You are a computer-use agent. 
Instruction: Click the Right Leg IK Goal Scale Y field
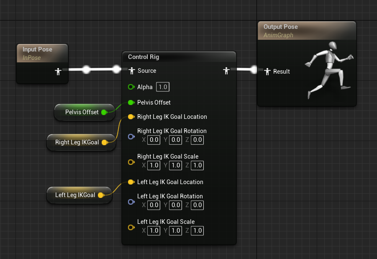coord(175,165)
